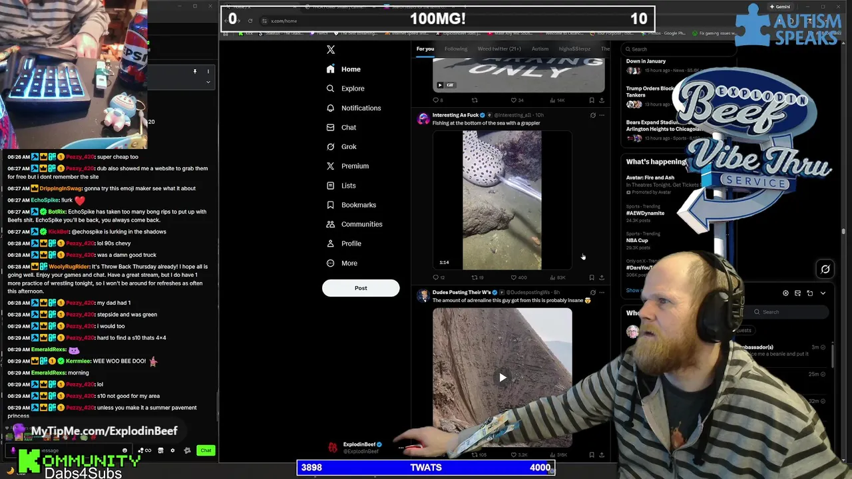Open Grok in the X sidebar
This screenshot has width=852, height=479.
click(341, 146)
